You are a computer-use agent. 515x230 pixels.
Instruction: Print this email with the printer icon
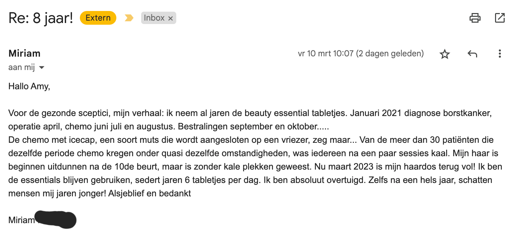click(x=475, y=18)
